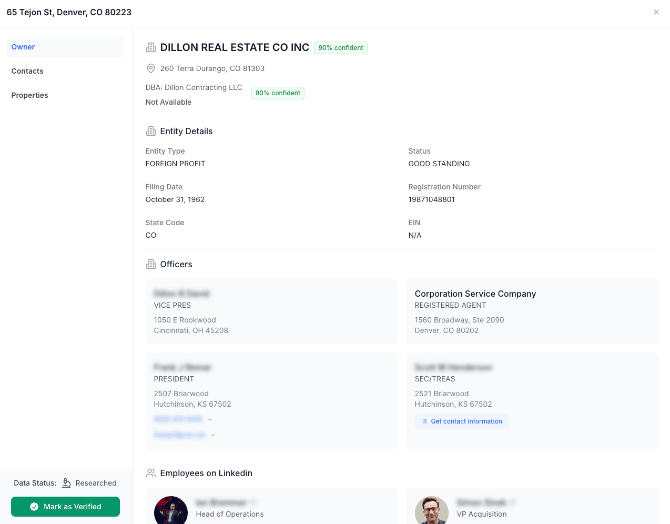Click the Mark as Verified button
670x524 pixels.
pos(65,507)
